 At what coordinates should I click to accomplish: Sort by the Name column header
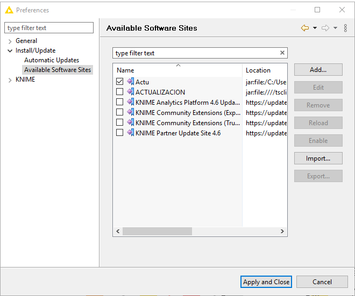177,70
